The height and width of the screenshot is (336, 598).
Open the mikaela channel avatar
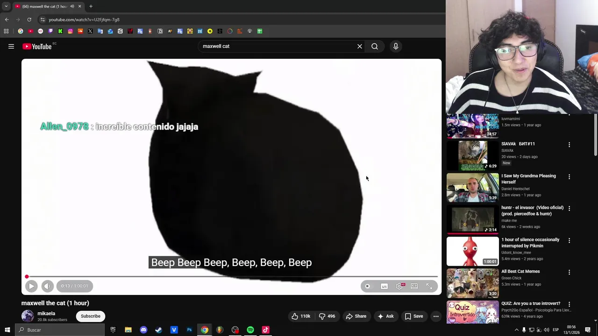pos(28,316)
